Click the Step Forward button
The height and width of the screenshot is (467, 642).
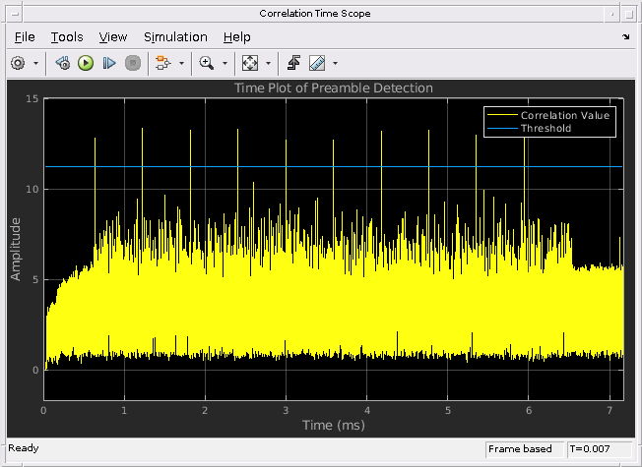pos(109,63)
